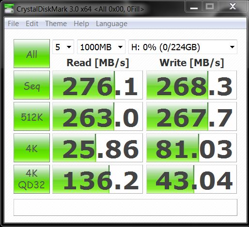Start the 512K benchmark test
Screen dimensions: 249x227
click(31, 116)
